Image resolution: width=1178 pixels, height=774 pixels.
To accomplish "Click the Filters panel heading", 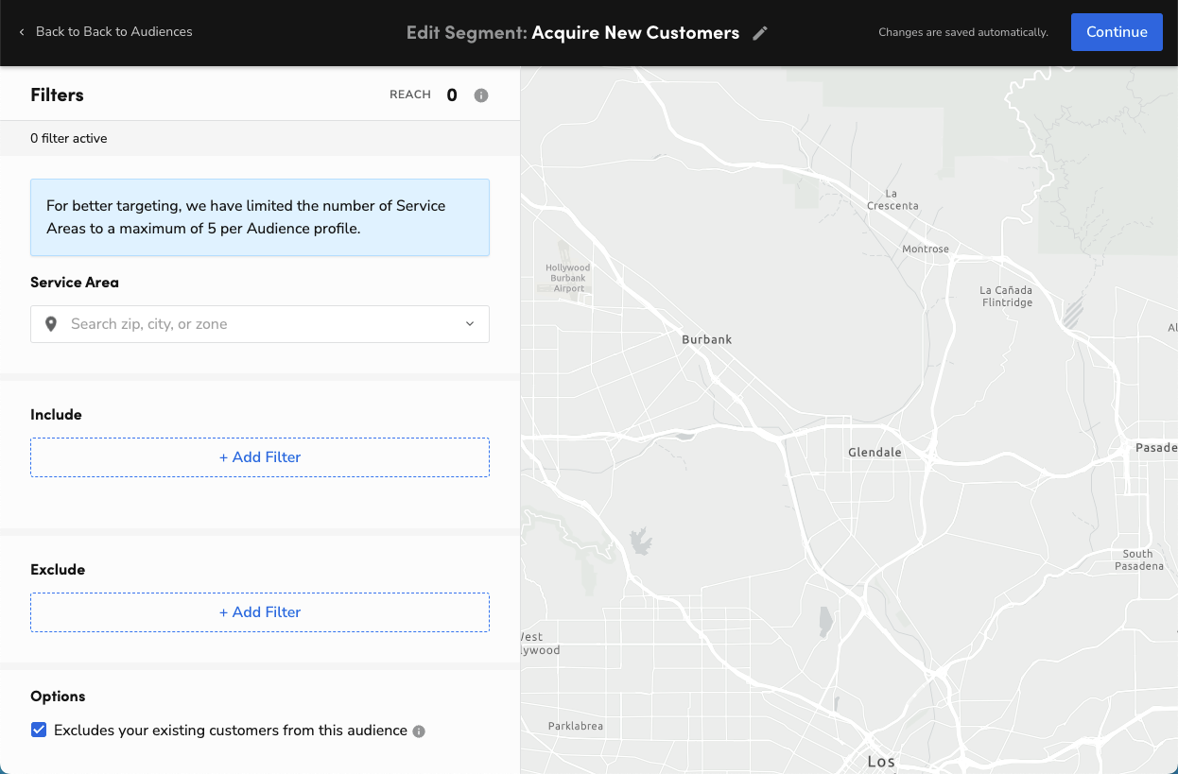I will point(58,95).
